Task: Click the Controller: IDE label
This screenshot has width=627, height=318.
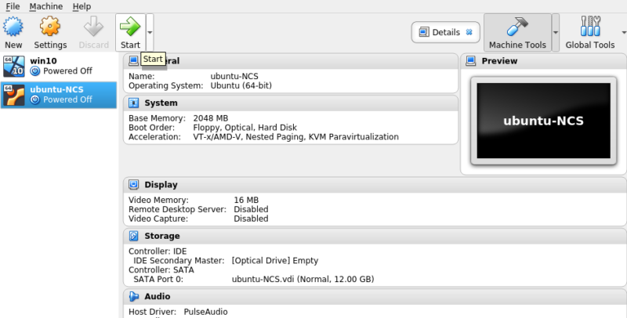Action: [158, 251]
